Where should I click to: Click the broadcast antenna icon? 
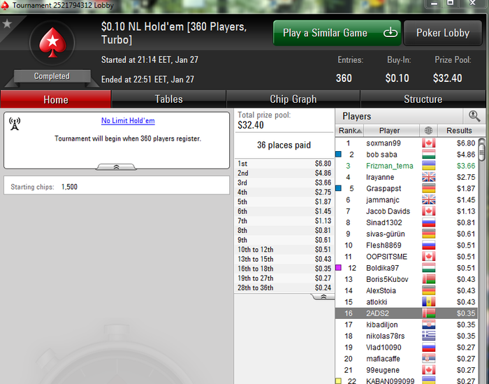tap(15, 124)
